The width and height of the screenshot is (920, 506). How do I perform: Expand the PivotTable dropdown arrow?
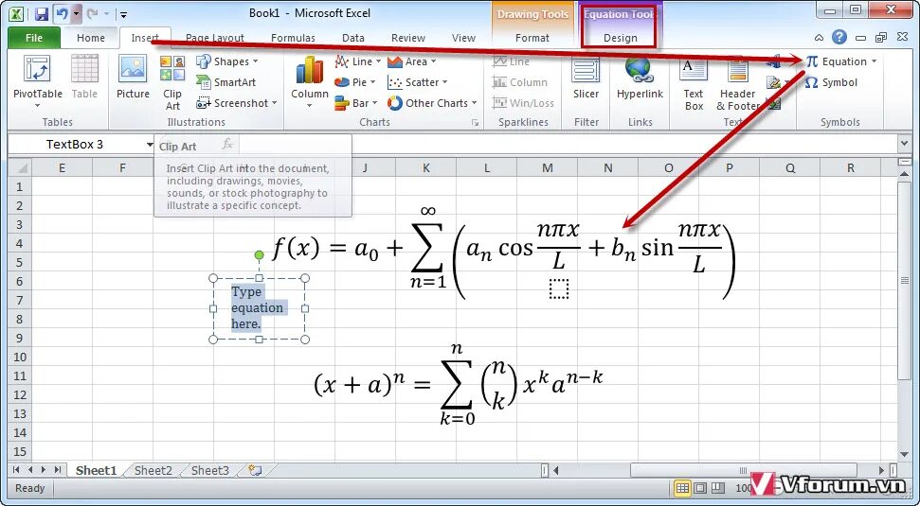click(37, 106)
